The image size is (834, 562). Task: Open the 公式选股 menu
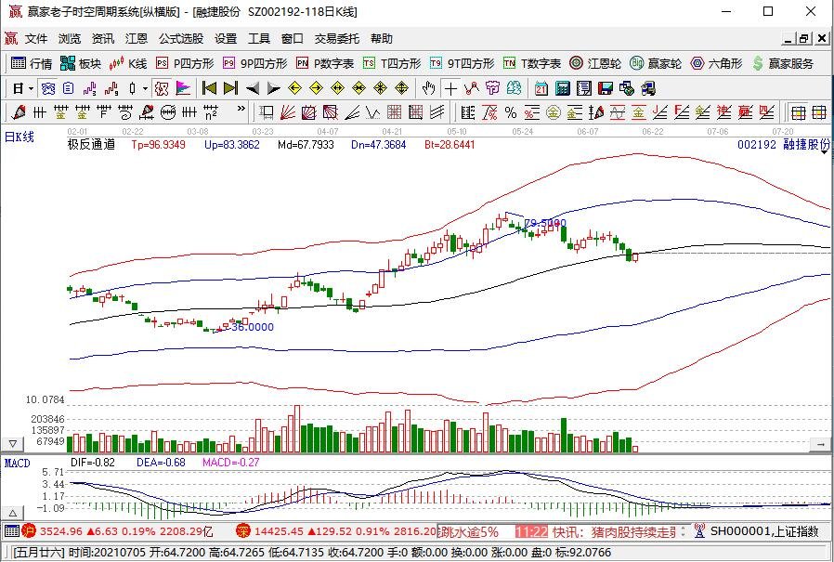[x=181, y=39]
